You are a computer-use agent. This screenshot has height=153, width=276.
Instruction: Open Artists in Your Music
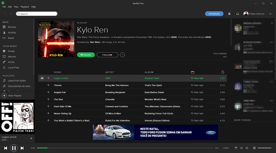coord(11,62)
